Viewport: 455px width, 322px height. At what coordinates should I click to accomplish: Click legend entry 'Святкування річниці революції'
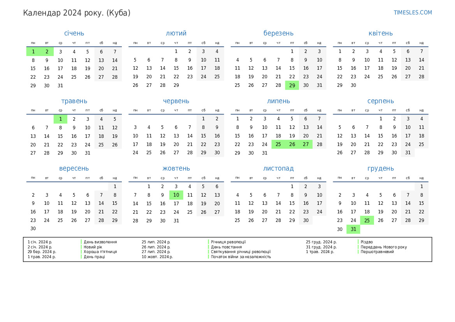point(241,252)
